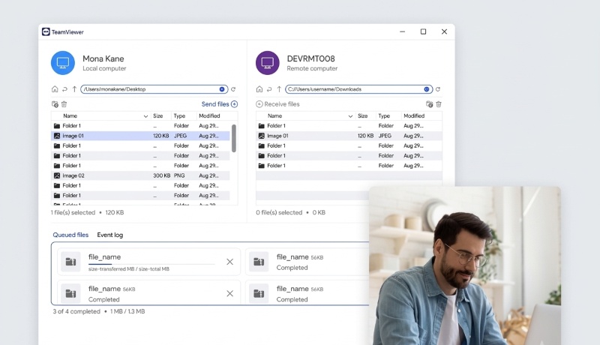Click Send files button
600x345 pixels.
coord(220,104)
